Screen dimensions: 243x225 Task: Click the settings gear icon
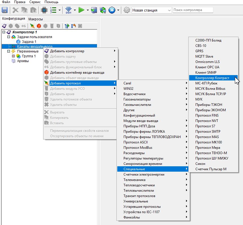(127, 10)
